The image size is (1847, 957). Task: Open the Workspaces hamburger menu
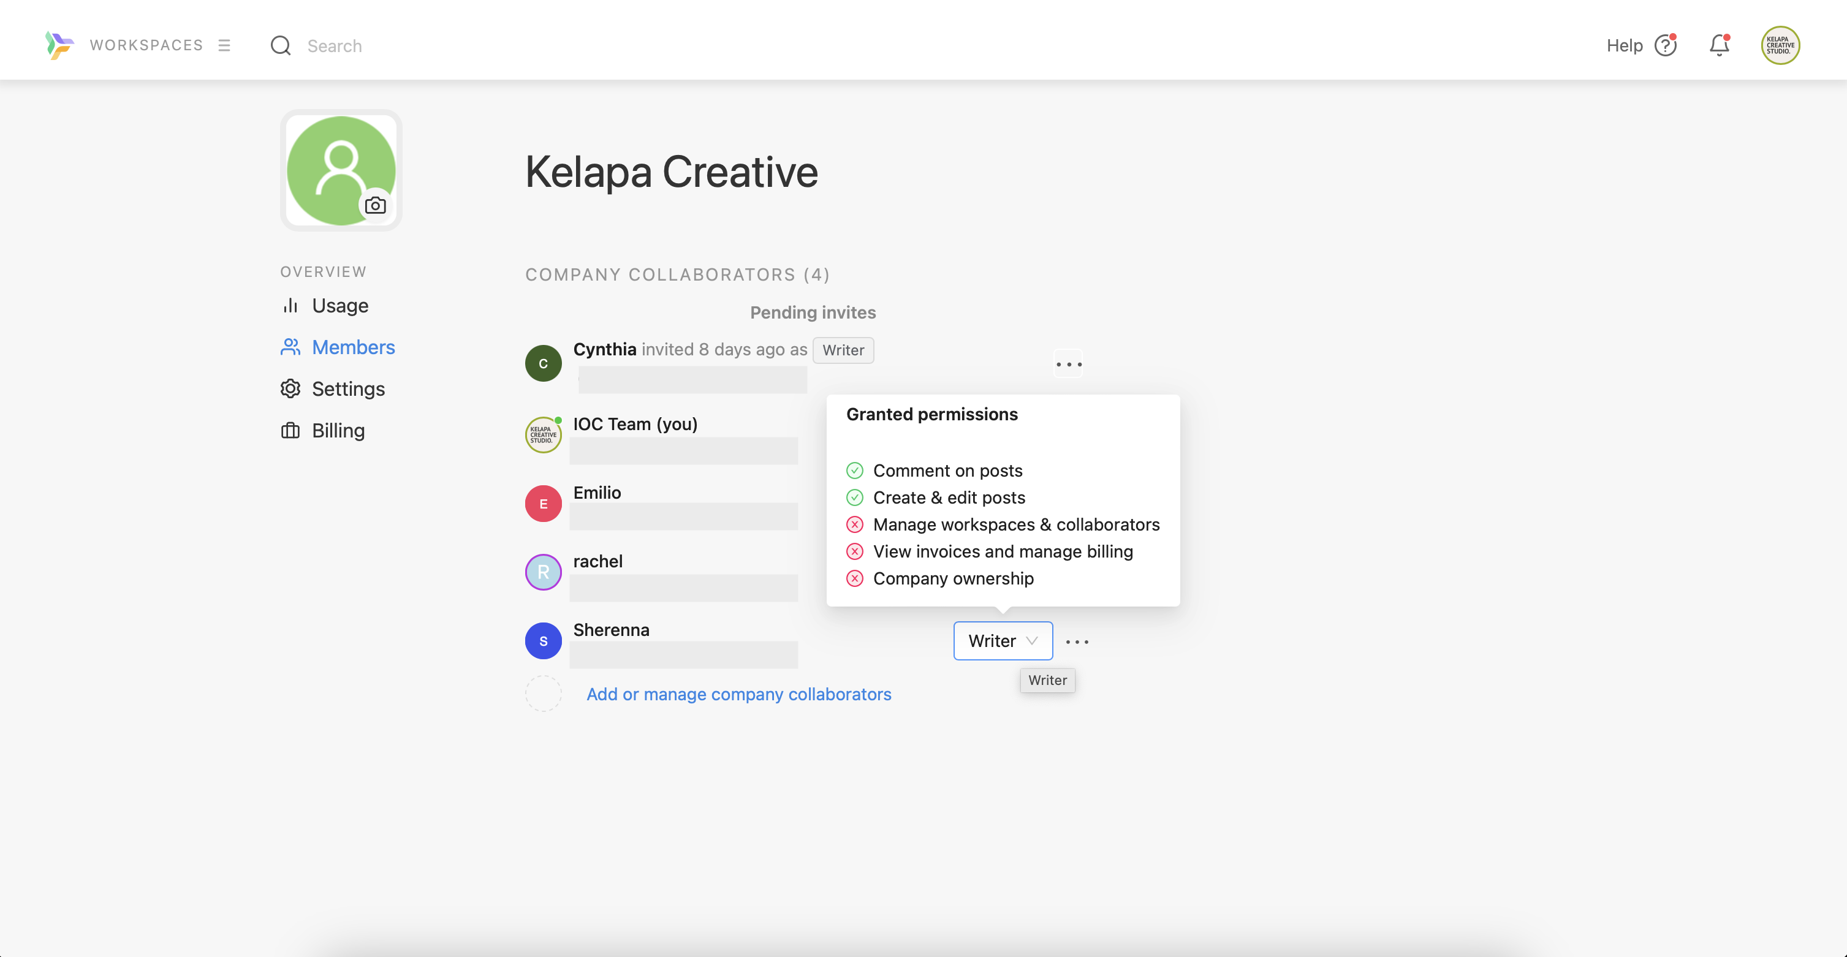tap(224, 45)
